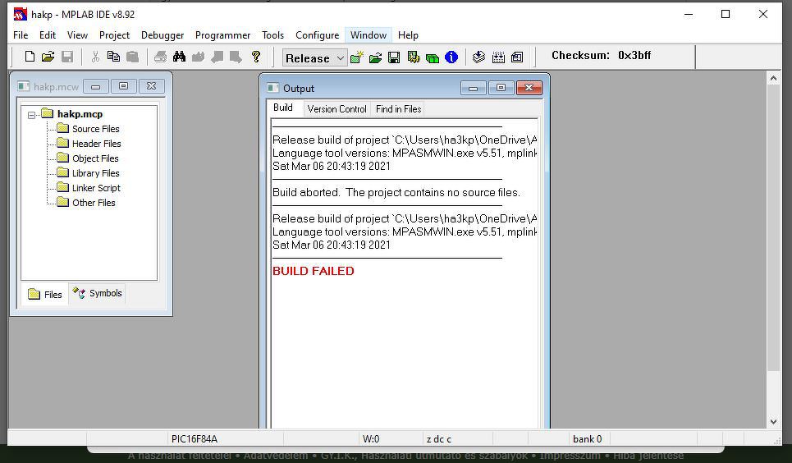Close the hakp.mcw project window
The width and height of the screenshot is (792, 463).
(x=151, y=86)
